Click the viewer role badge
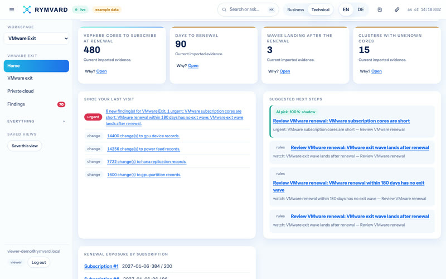The image size is (446, 279). 16,262
